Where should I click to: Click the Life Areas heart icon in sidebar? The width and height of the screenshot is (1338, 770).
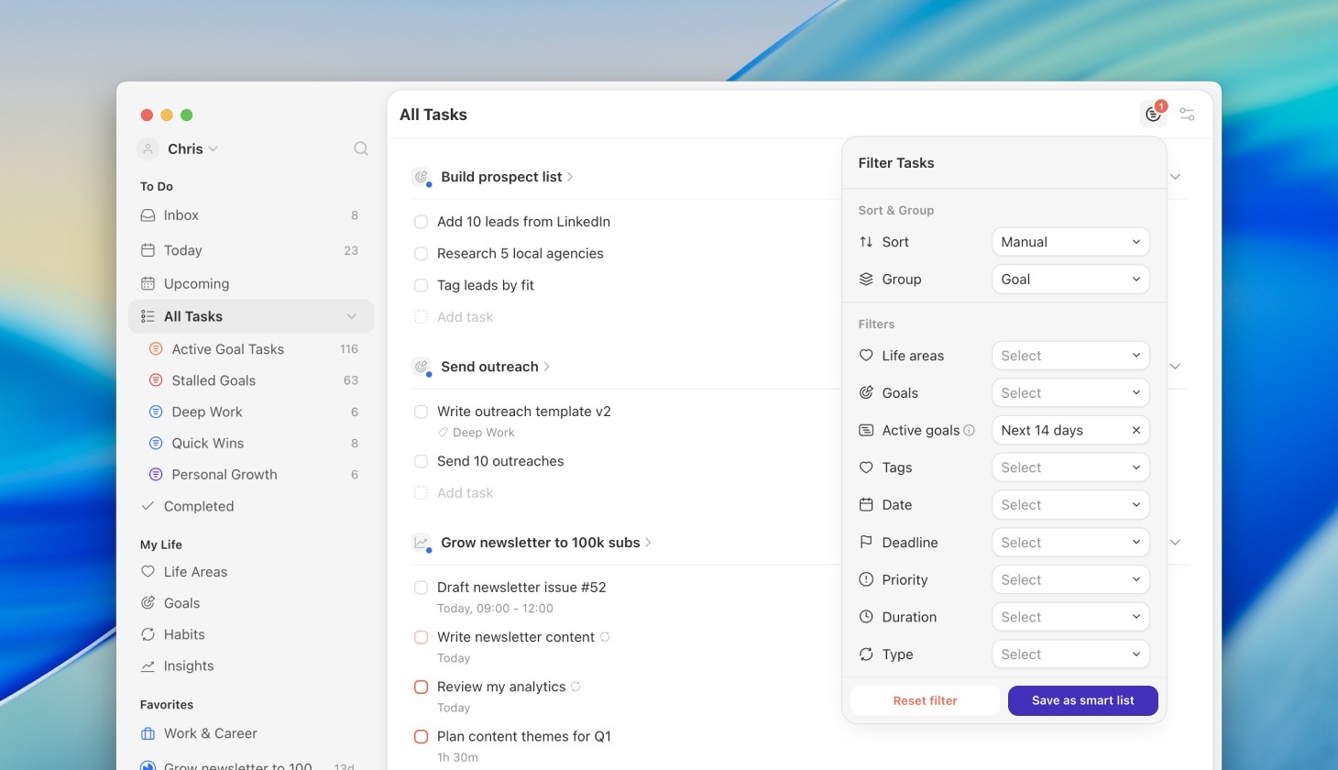coord(148,572)
